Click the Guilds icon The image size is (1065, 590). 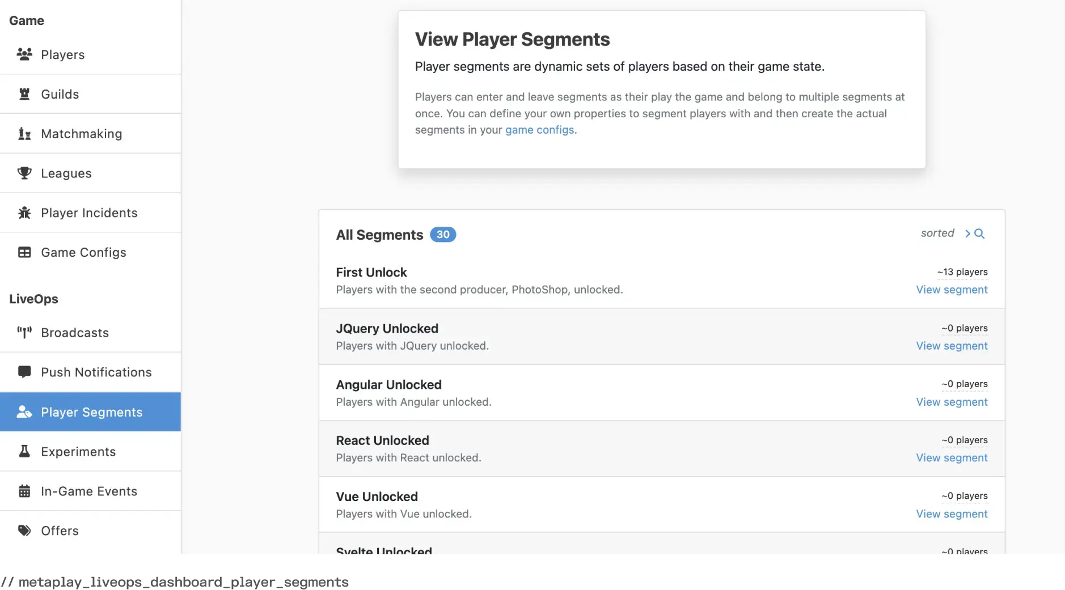24,94
